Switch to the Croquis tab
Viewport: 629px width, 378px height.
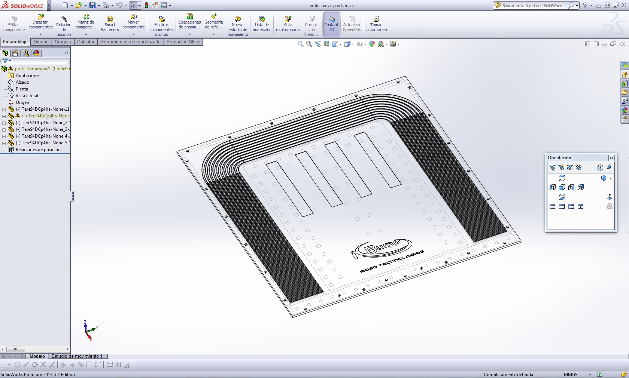[63, 42]
